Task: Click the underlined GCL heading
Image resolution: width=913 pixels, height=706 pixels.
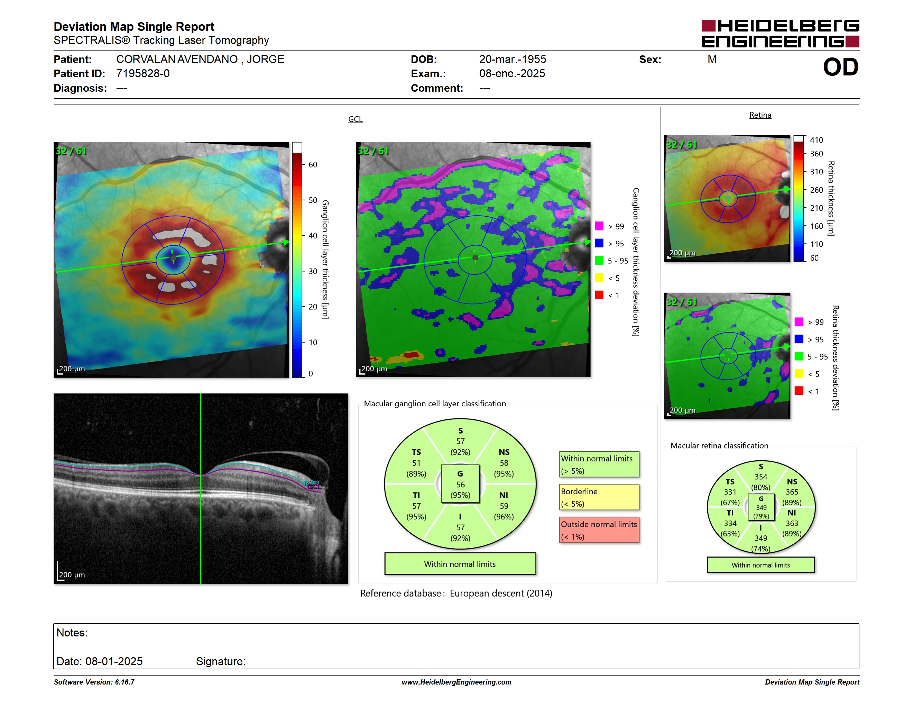Action: pos(355,119)
